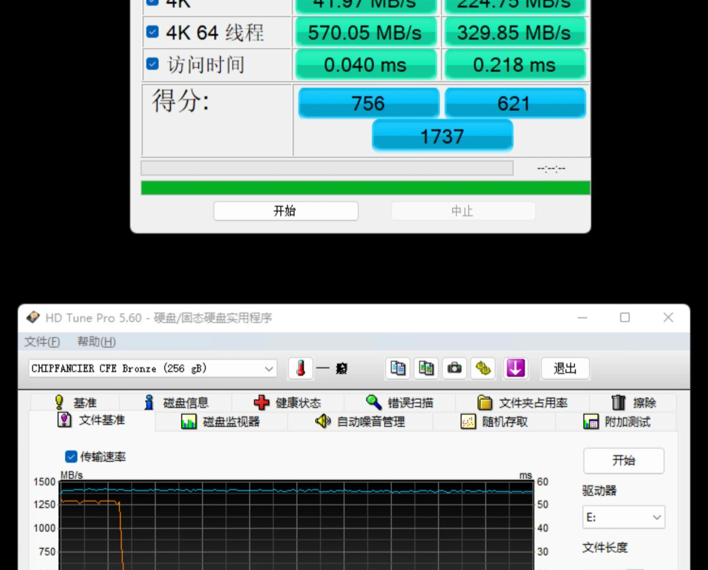The width and height of the screenshot is (708, 570).
Task: Switch to the 健康状态 tab
Action: [288, 402]
